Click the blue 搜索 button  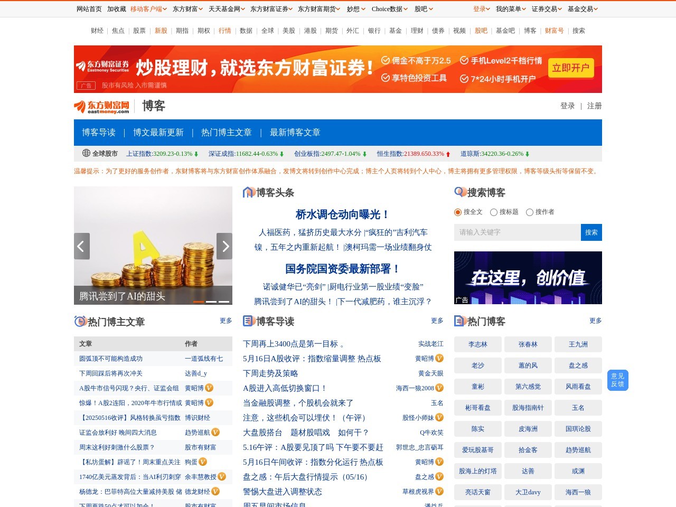(x=591, y=232)
